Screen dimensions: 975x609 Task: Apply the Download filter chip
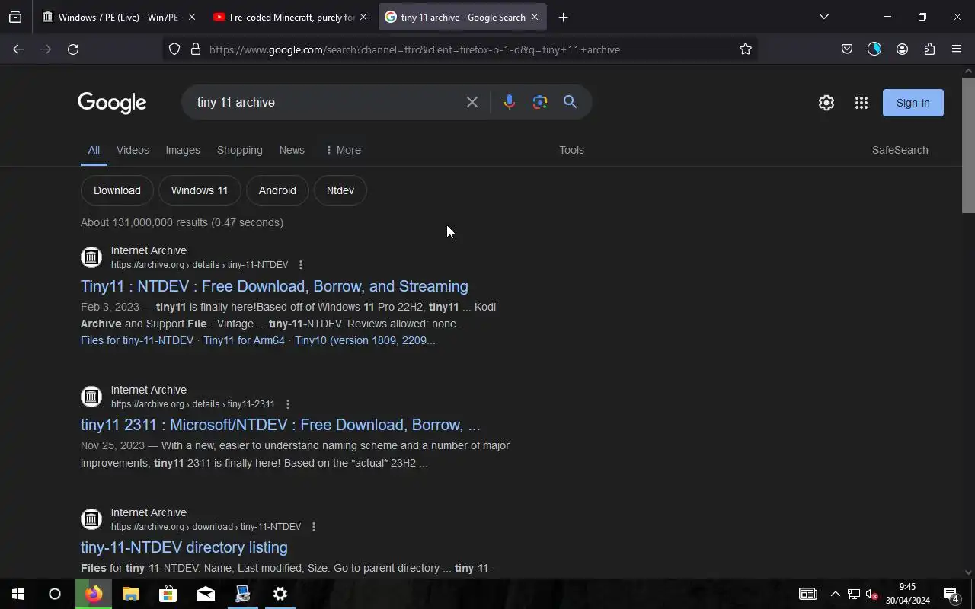pos(117,190)
